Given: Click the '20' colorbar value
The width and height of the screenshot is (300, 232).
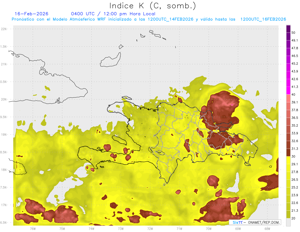Looking at the screenshot, I should click(293, 218).
